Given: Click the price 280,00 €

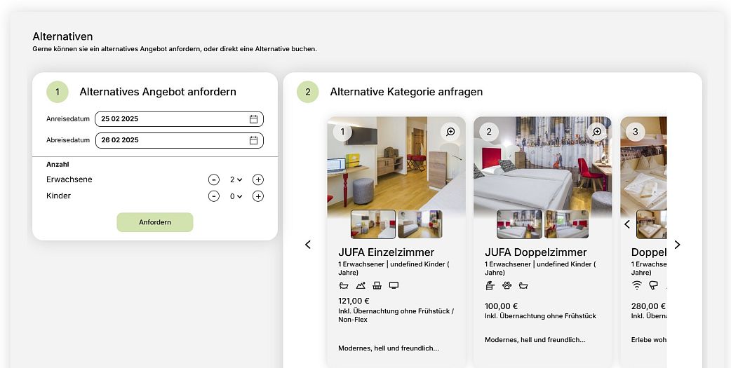Looking at the screenshot, I should (648, 306).
